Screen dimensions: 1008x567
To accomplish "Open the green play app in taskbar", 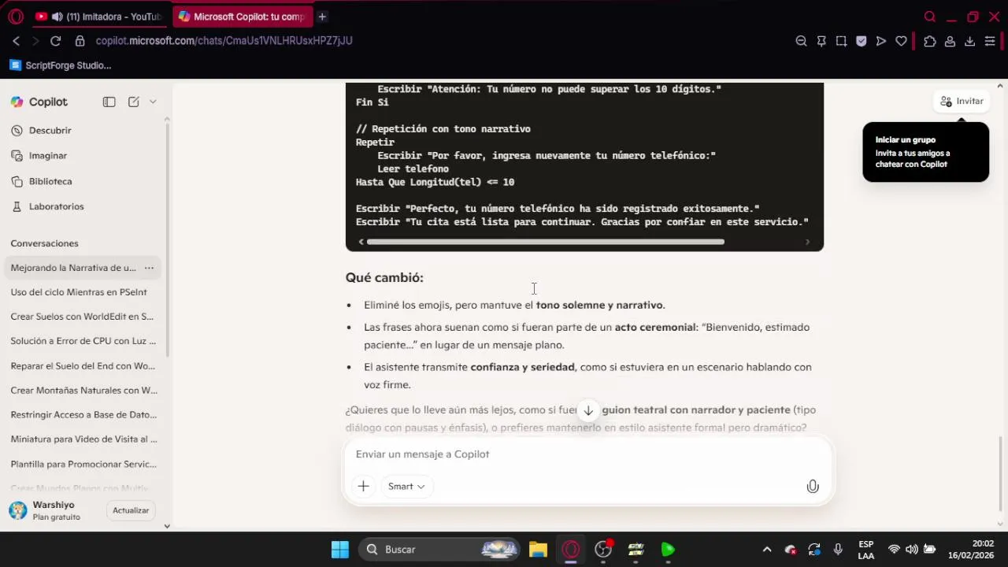I will [669, 550].
